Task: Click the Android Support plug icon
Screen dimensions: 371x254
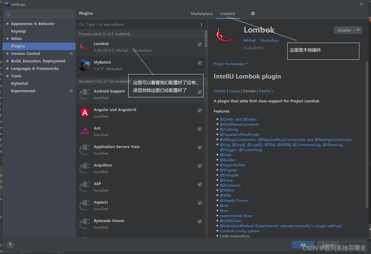Action: point(85,94)
